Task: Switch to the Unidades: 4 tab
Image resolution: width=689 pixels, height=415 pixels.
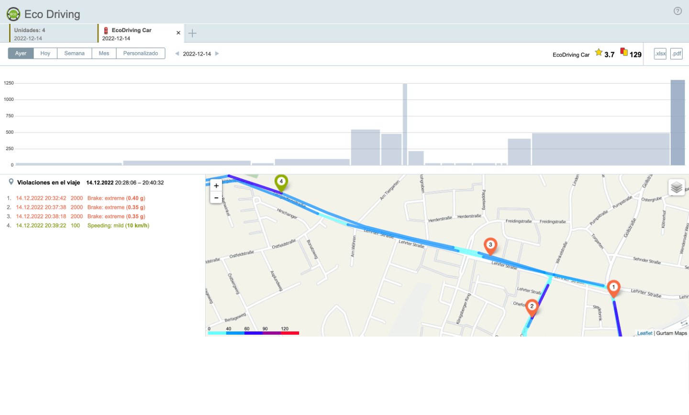Action: [x=53, y=34]
